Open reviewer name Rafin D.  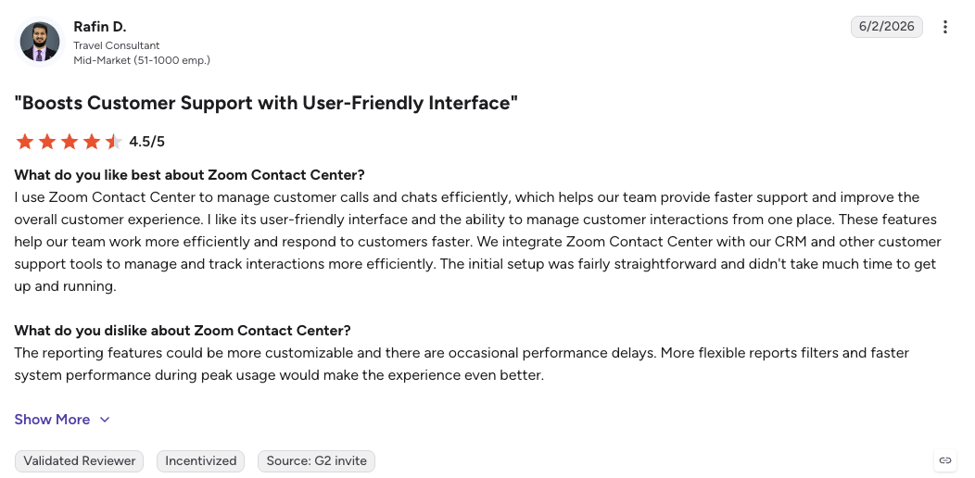pos(99,27)
